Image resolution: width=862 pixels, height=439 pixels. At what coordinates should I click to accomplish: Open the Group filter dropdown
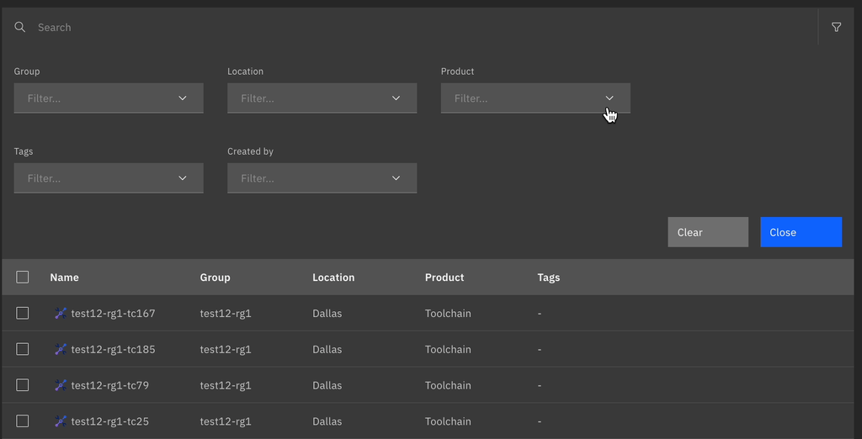click(109, 98)
